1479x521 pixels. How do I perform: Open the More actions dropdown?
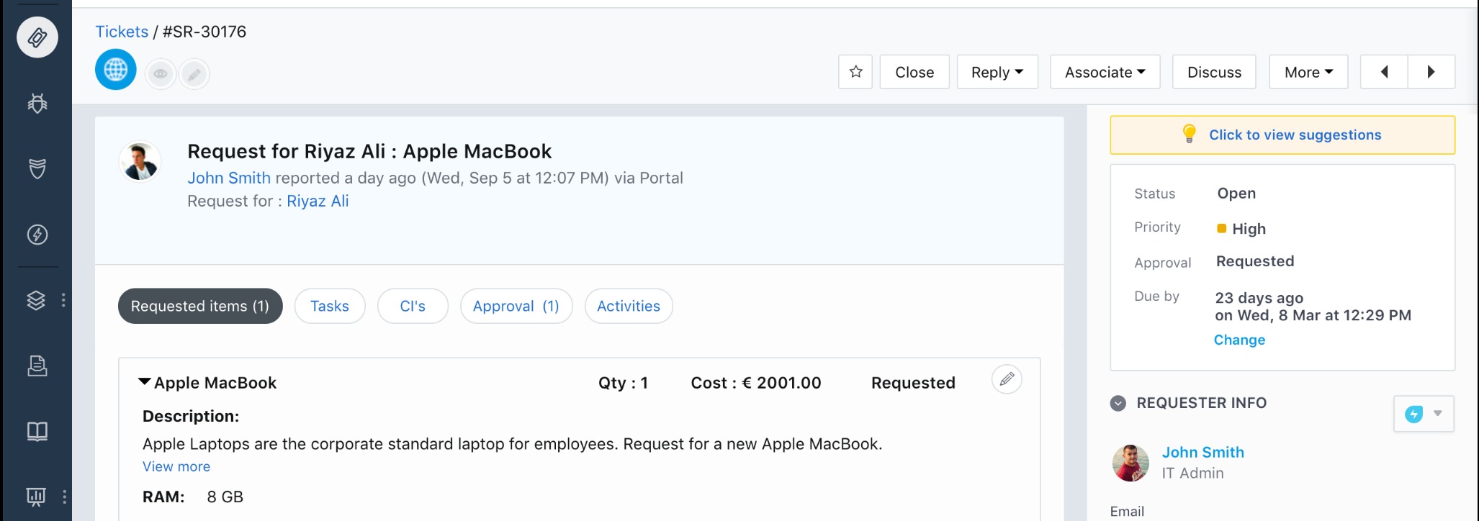click(x=1308, y=72)
